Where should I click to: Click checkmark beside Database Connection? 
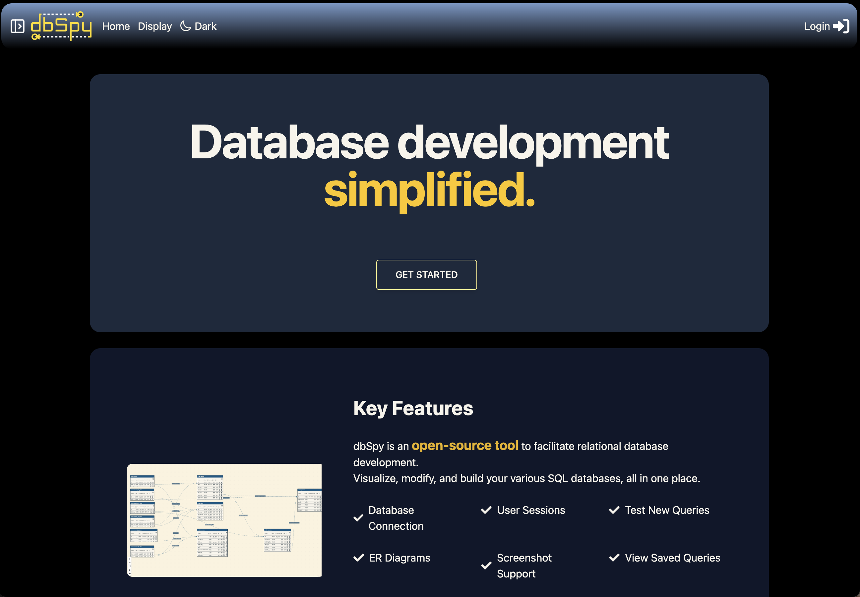click(x=358, y=518)
